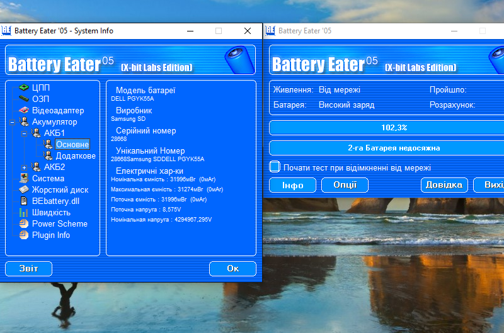This screenshot has height=333, width=504.
Task: Click the BEbattery.dll file icon
Action: pyautogui.click(x=24, y=201)
